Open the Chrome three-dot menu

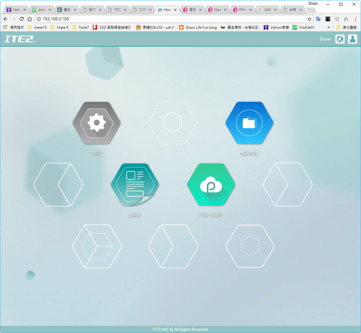coord(355,19)
